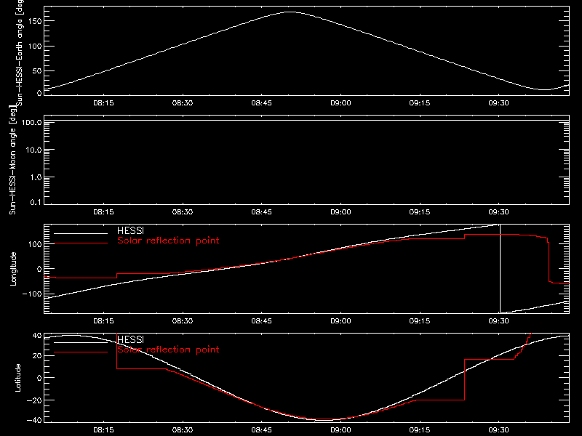Click the -40 tick on Latitude axis
582x436 pixels.
point(34,421)
